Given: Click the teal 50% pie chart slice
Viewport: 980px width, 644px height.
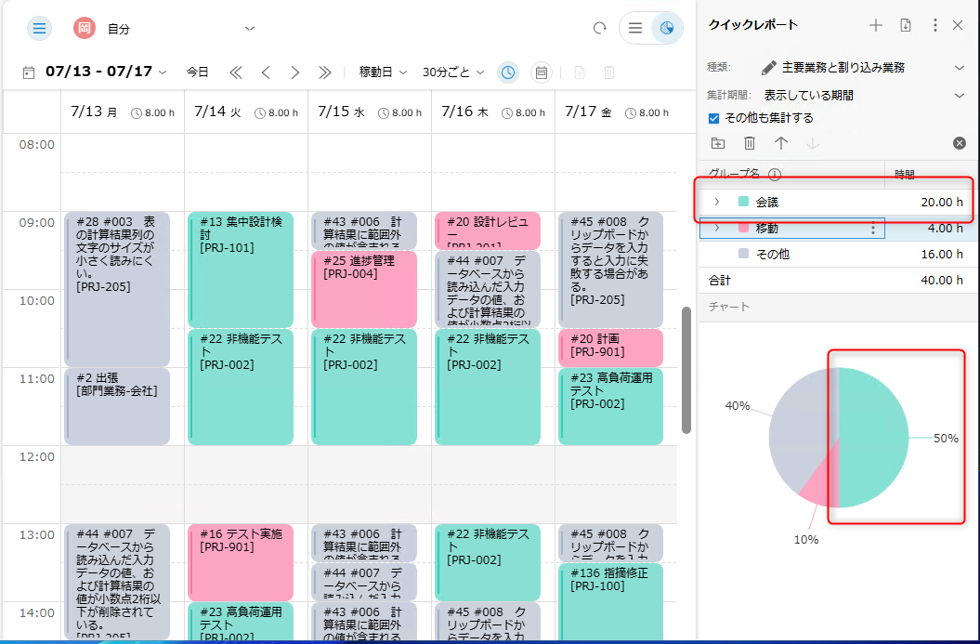Looking at the screenshot, I should 875,438.
